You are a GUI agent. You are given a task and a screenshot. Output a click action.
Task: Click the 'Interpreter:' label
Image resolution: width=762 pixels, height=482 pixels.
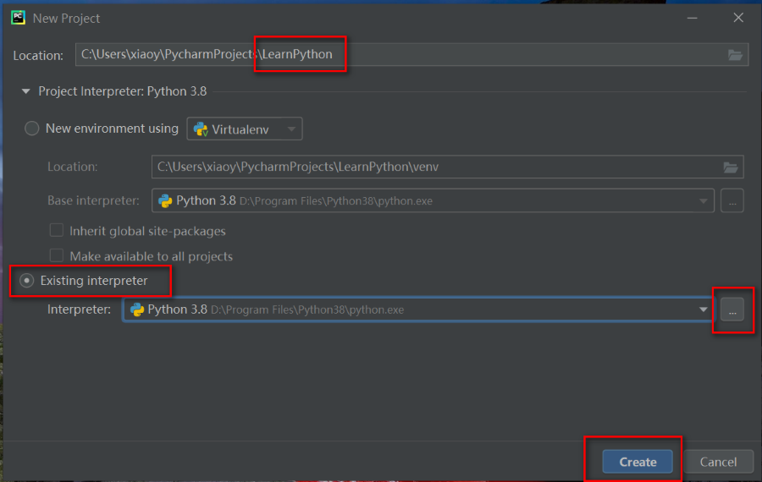pyautogui.click(x=79, y=309)
